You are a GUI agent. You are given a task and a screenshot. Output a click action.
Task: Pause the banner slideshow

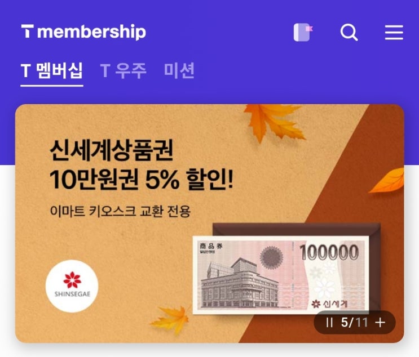329,323
